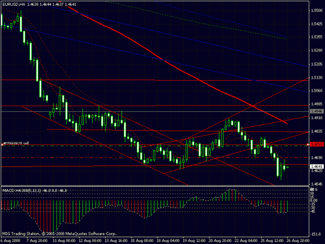This screenshot has height=244, width=325.
Task: Click the -151.8 MACD scale value
Action: click(316, 234)
